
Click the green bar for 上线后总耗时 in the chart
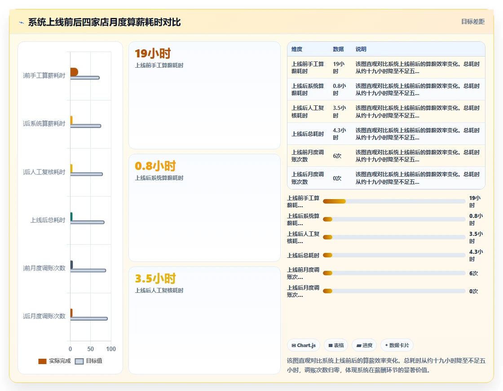[x=71, y=217]
